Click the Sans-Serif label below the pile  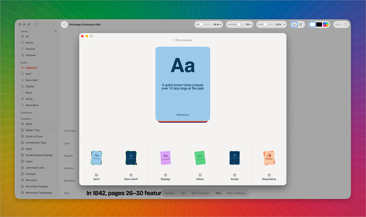tap(131, 179)
